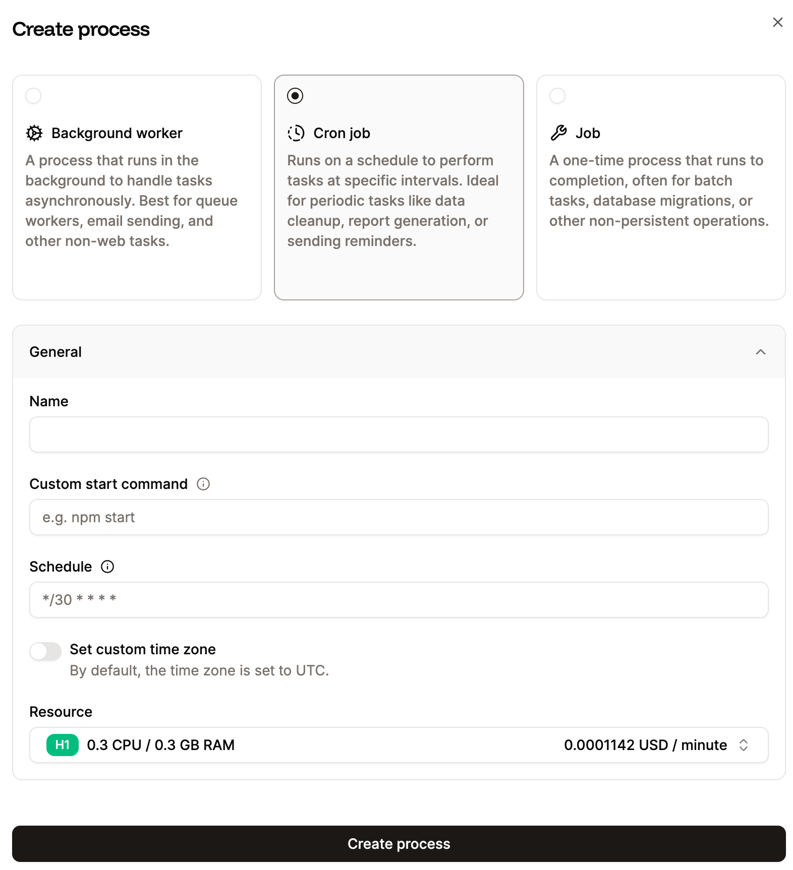Expand the Cron job card selection
Image resolution: width=793 pixels, height=870 pixels.
click(399, 187)
